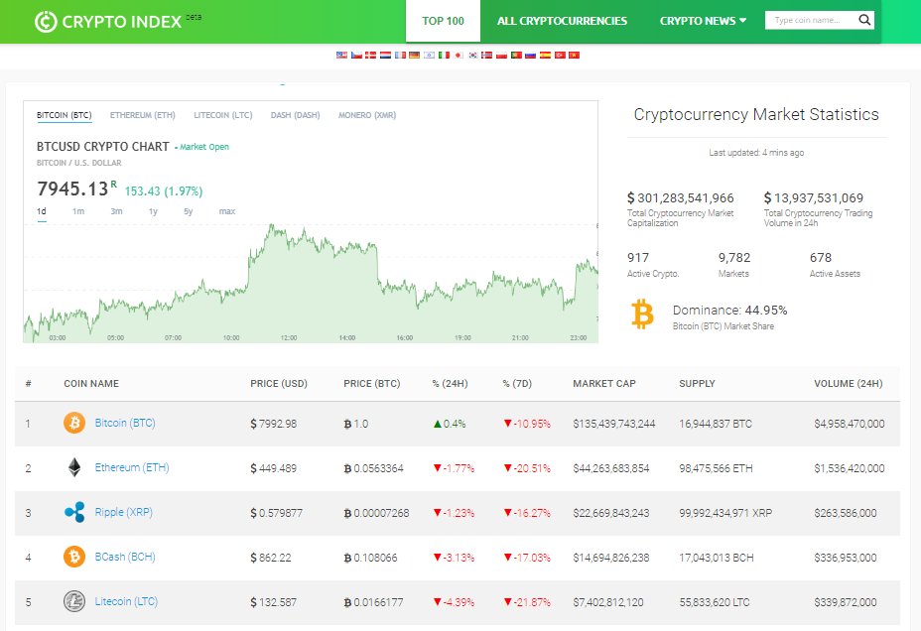The width and height of the screenshot is (921, 631).
Task: Click the Litecoin silver coin icon
Action: coord(74,601)
